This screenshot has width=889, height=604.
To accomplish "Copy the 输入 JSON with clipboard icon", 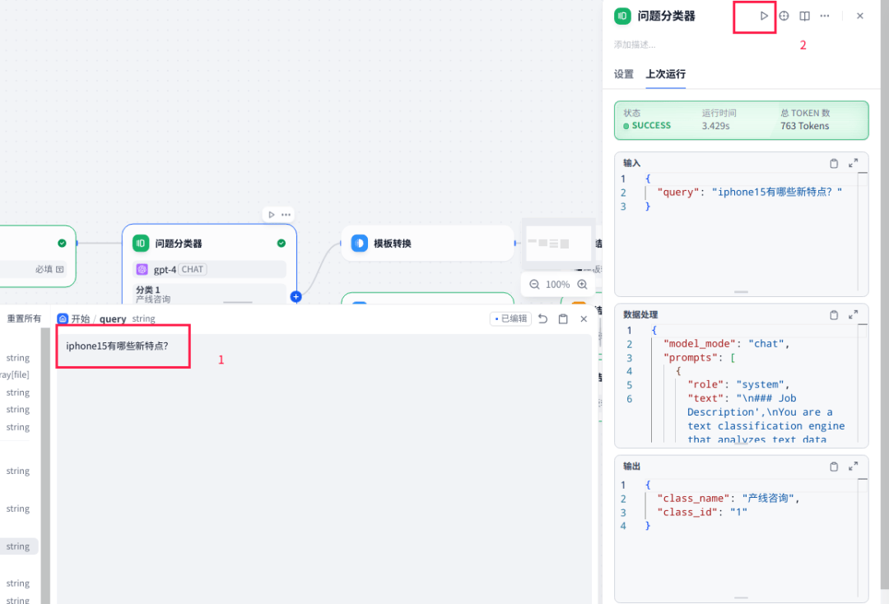I will (834, 163).
